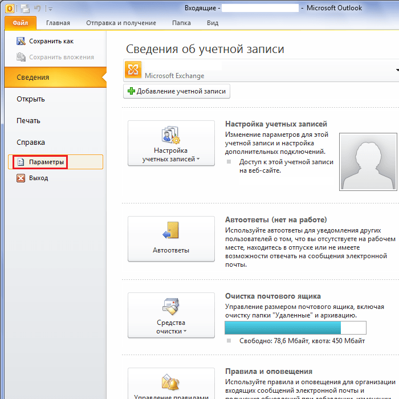Screen dimensions: 399x399
Task: Click the Средства очистки broom icon
Action: coord(171,307)
